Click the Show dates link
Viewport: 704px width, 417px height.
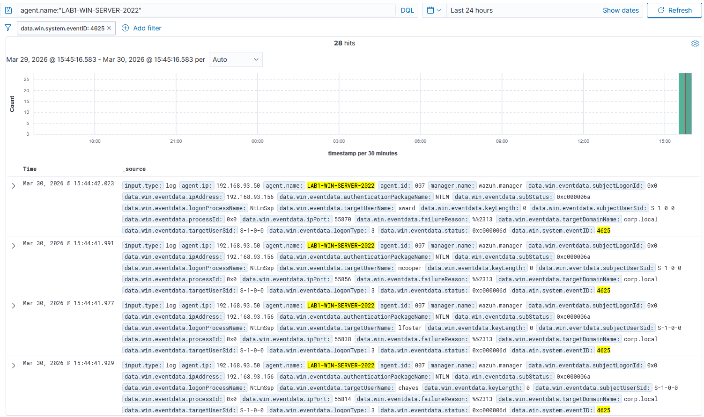pos(621,10)
